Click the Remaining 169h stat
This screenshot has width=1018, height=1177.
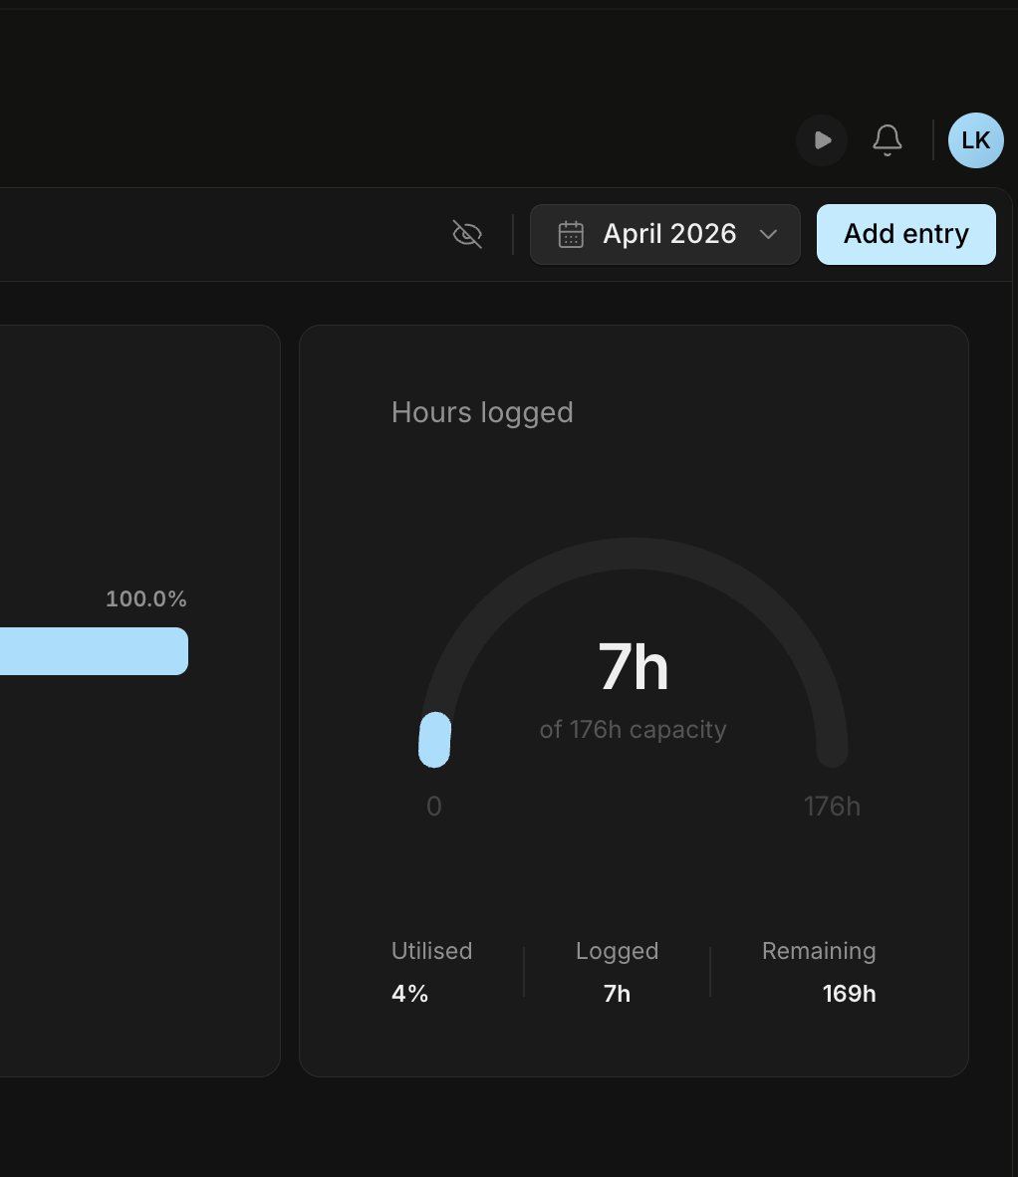point(819,971)
